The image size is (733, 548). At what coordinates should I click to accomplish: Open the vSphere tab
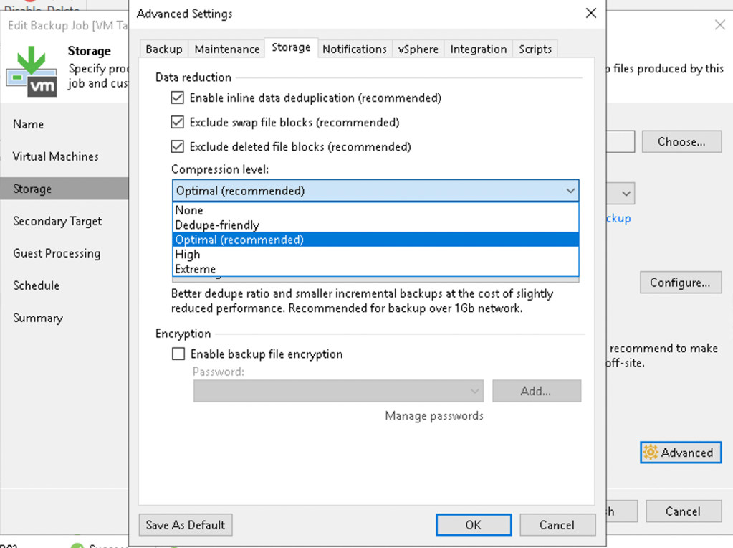tap(418, 48)
